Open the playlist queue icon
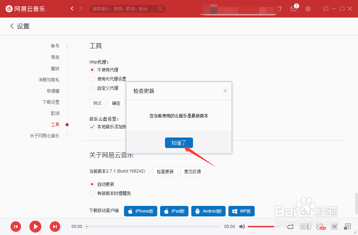 pyautogui.click(x=347, y=227)
